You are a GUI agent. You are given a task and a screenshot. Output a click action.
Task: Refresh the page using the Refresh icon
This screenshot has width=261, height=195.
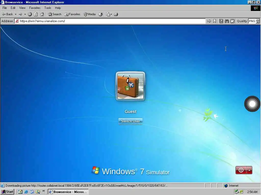click(x=36, y=14)
